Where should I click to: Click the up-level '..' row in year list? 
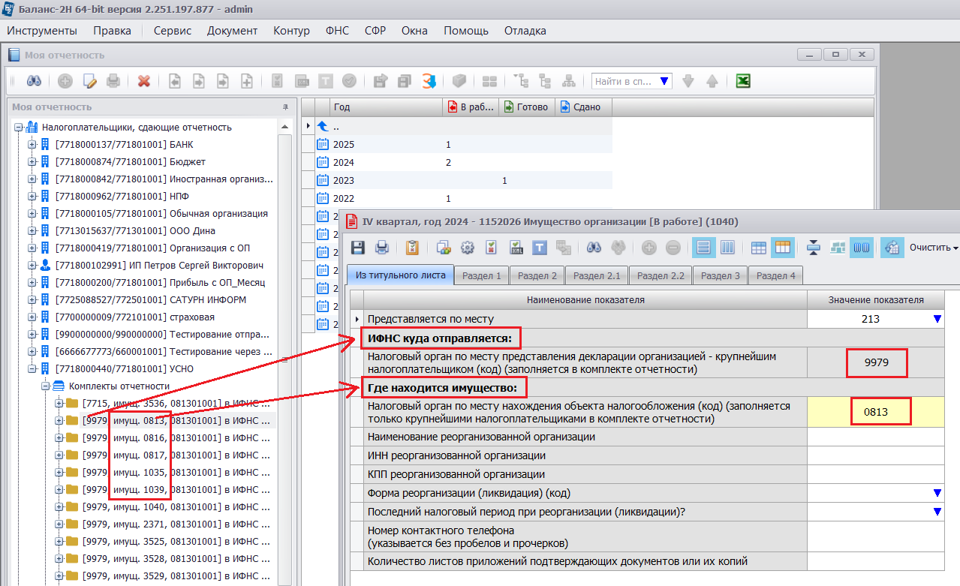(463, 127)
